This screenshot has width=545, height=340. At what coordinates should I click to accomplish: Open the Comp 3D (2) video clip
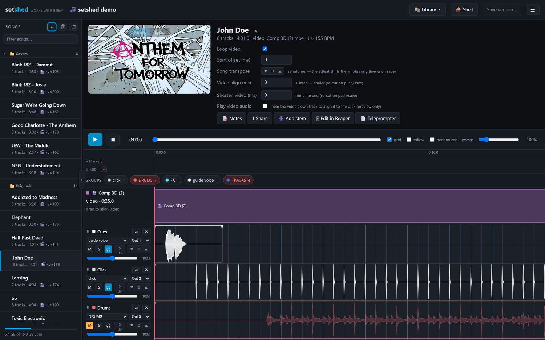tap(350, 206)
